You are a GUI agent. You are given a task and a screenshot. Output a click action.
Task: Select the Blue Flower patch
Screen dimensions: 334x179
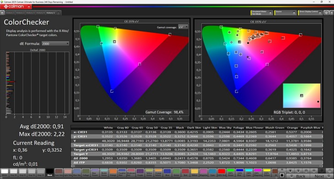pyautogui.click(x=95, y=173)
